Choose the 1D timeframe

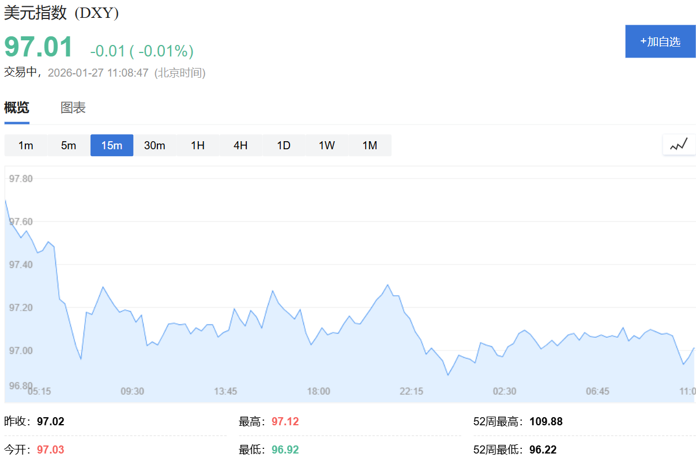point(284,145)
